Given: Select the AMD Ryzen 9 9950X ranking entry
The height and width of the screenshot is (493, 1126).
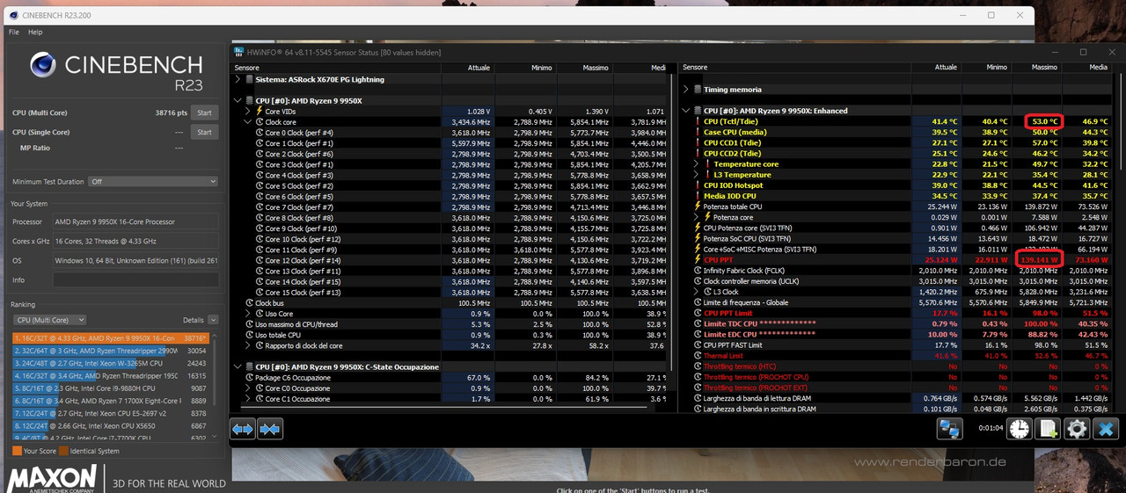Looking at the screenshot, I should (x=111, y=337).
